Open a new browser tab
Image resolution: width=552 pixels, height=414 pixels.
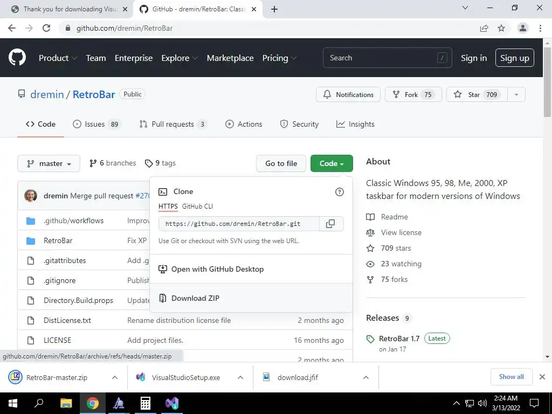click(274, 9)
